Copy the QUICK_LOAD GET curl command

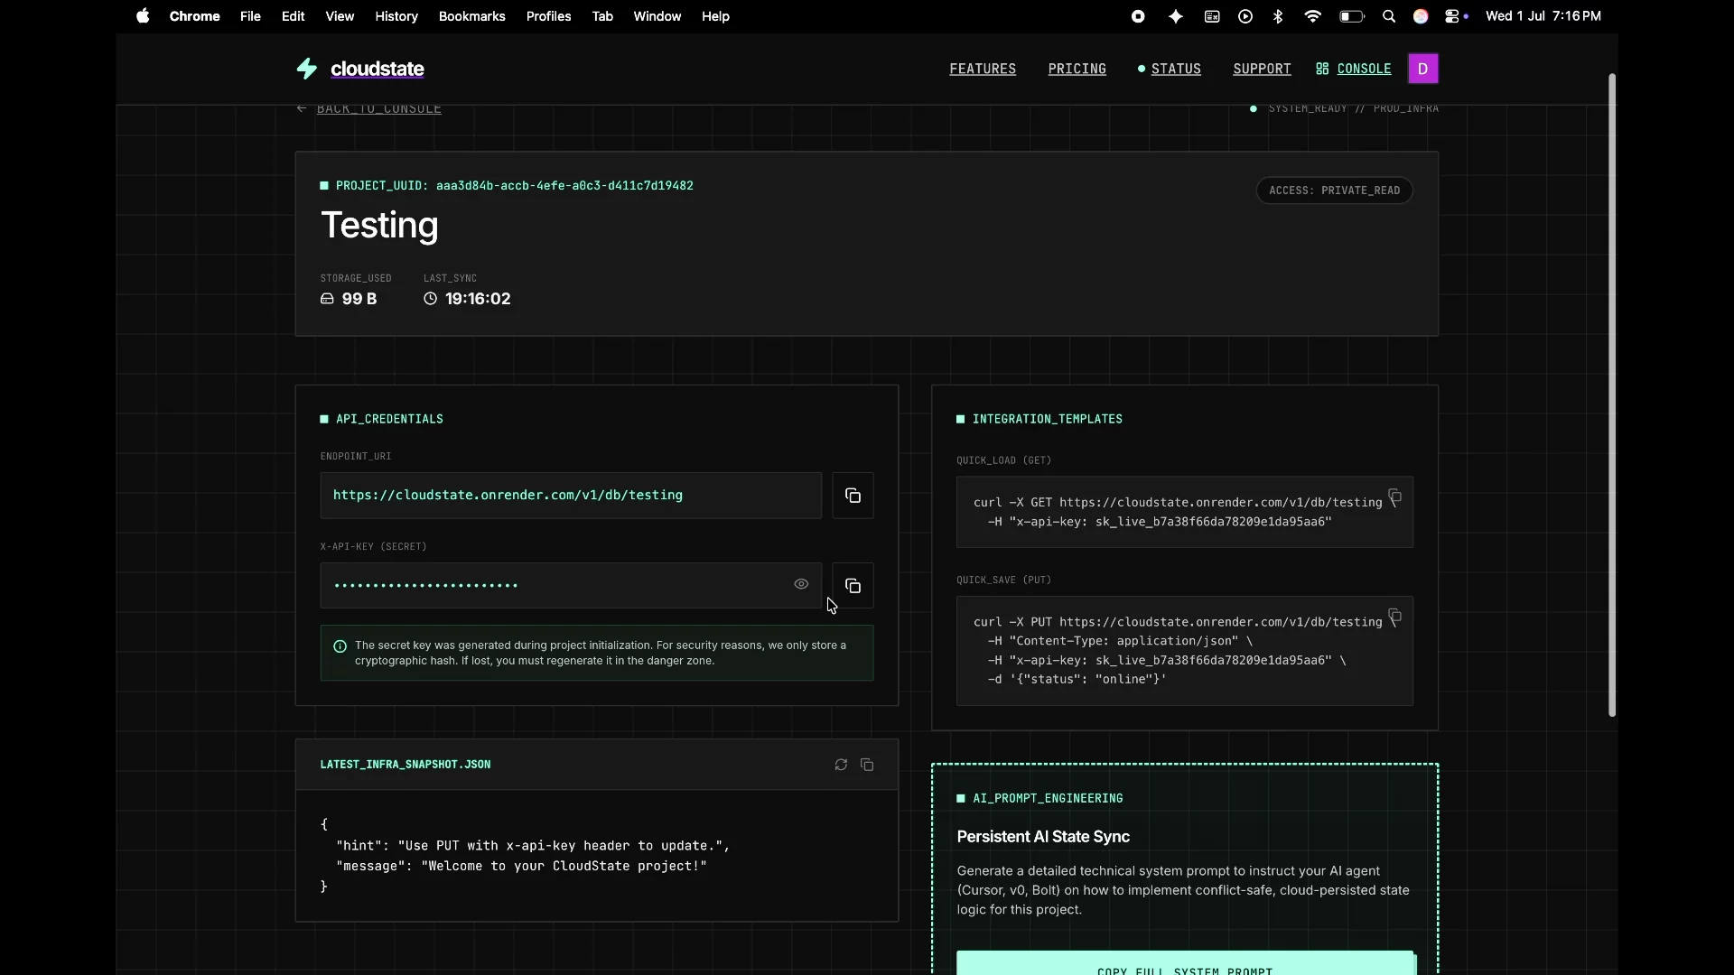pos(1395,497)
